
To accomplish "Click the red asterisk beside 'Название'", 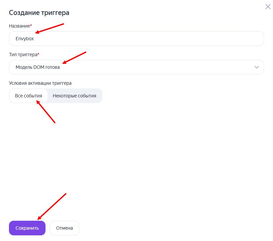I will (31, 25).
